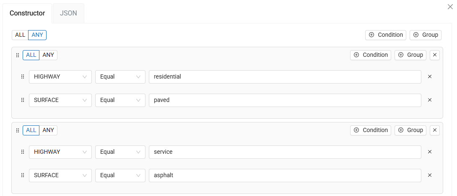Set the top-level operator to ALL

click(x=20, y=35)
